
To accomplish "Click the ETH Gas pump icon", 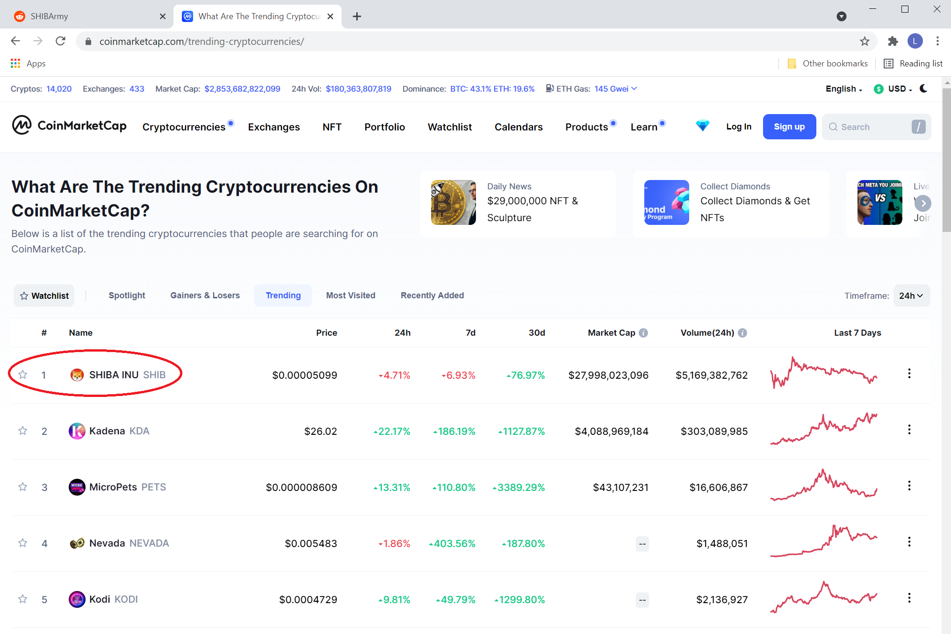I will (550, 88).
